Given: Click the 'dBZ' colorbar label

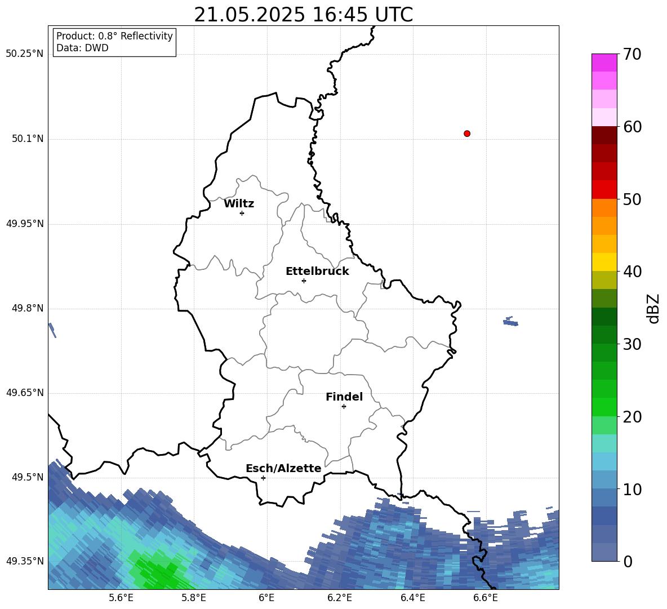Looking at the screenshot, I should (x=653, y=308).
